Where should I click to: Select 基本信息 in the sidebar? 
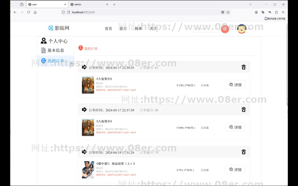pyautogui.click(x=56, y=50)
